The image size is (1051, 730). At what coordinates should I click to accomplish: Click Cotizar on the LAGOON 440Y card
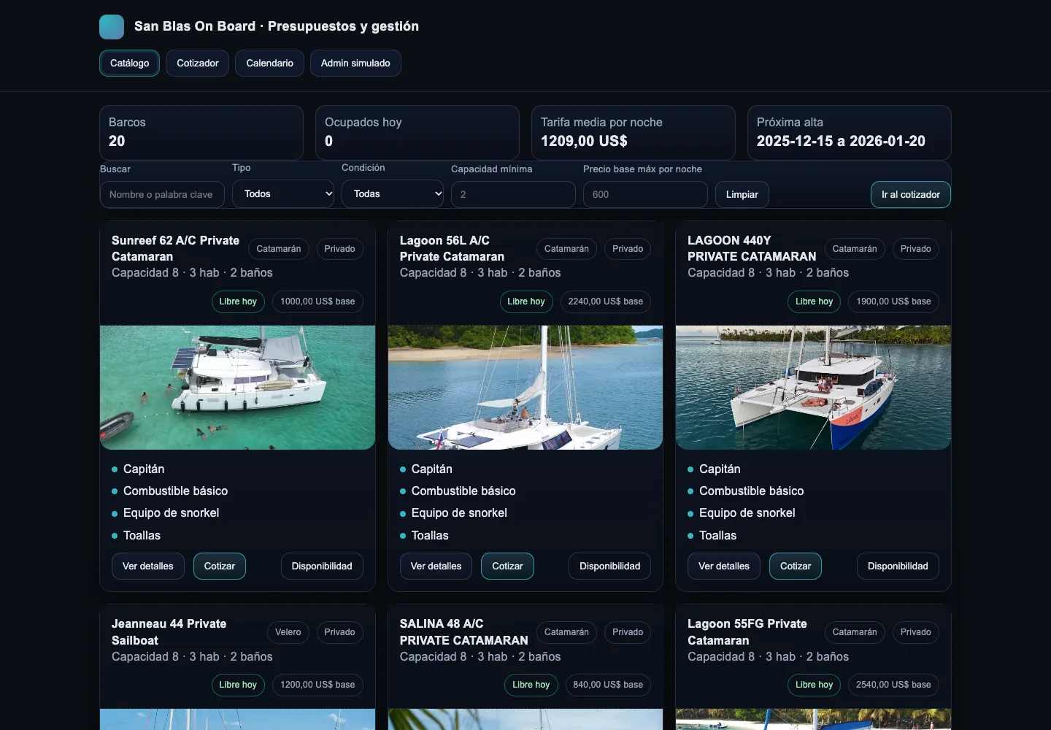796,566
